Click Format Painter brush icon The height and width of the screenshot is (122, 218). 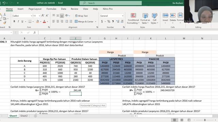tap(5, 23)
